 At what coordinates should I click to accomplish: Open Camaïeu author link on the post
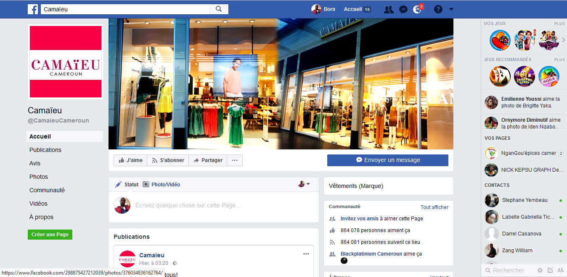pos(152,255)
